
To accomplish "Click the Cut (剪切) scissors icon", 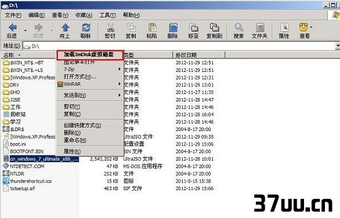I will pos(110,27).
